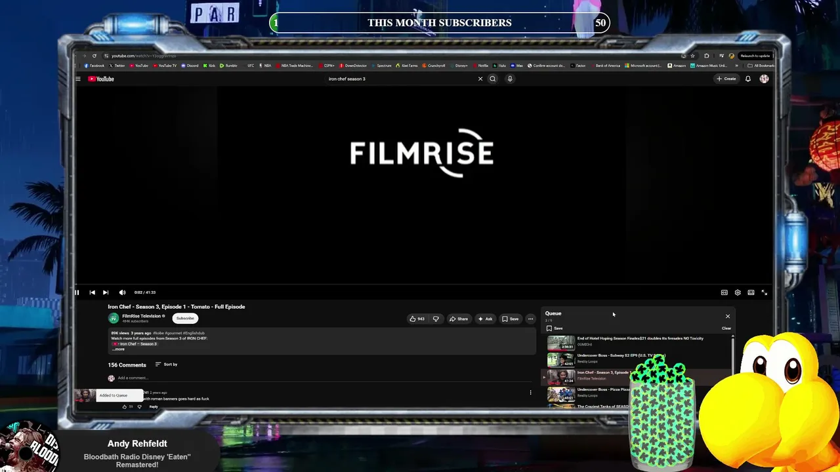Reply to the roman banners comment
This screenshot has height=472, width=840.
154,407
